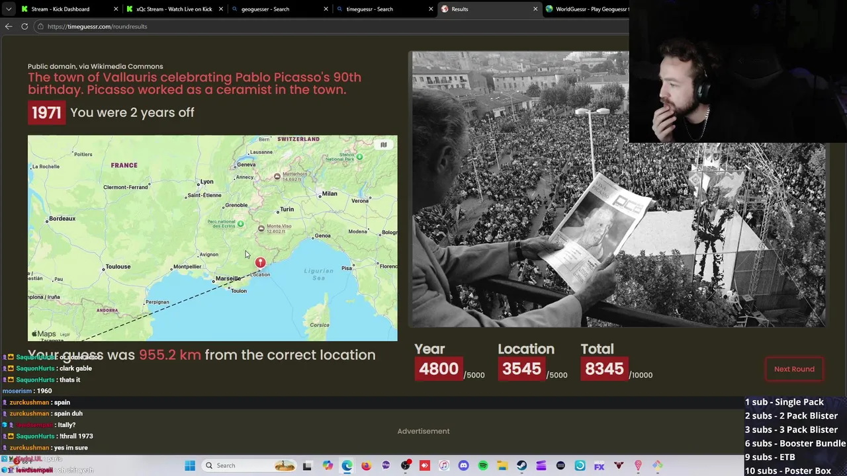This screenshot has height=476, width=847.
Task: View site information lock icon
Action: tap(40, 26)
